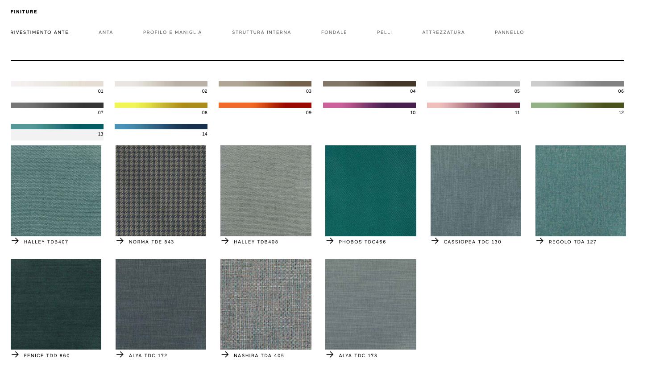
Task: Click the arrow icon beside NASHIRA TDA 405
Action: pos(225,355)
